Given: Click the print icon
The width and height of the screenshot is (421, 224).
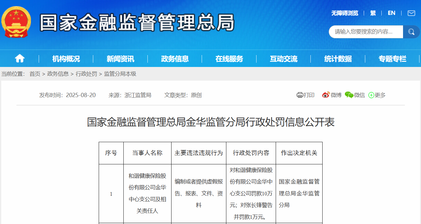Looking at the screenshot, I should coord(300,95).
